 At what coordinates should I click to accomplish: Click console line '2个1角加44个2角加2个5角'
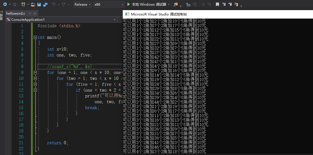click(x=164, y=102)
